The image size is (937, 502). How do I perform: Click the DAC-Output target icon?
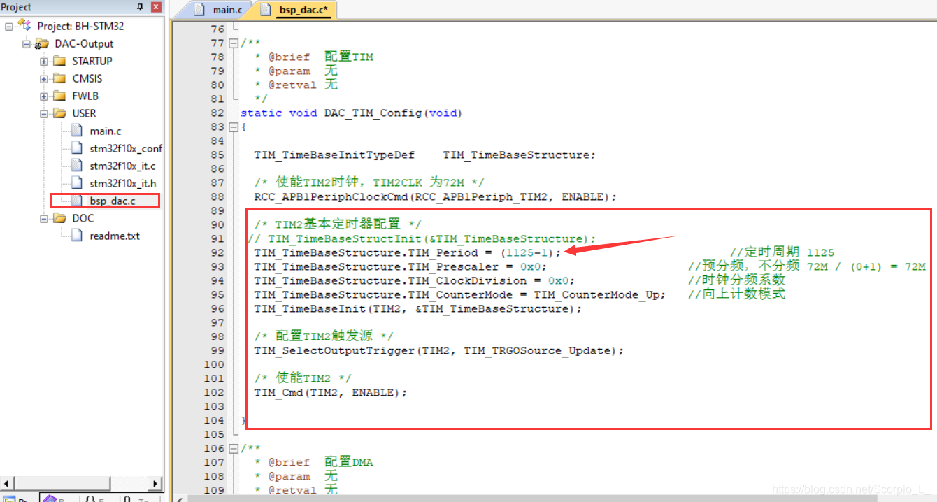click(42, 43)
